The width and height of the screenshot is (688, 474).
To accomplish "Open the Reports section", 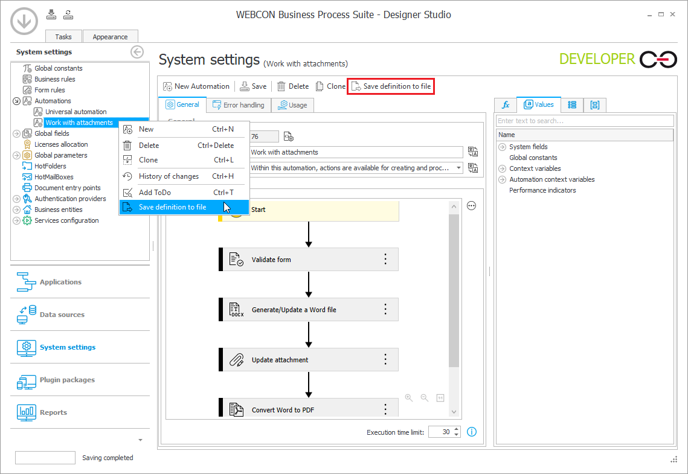I will [x=80, y=412].
